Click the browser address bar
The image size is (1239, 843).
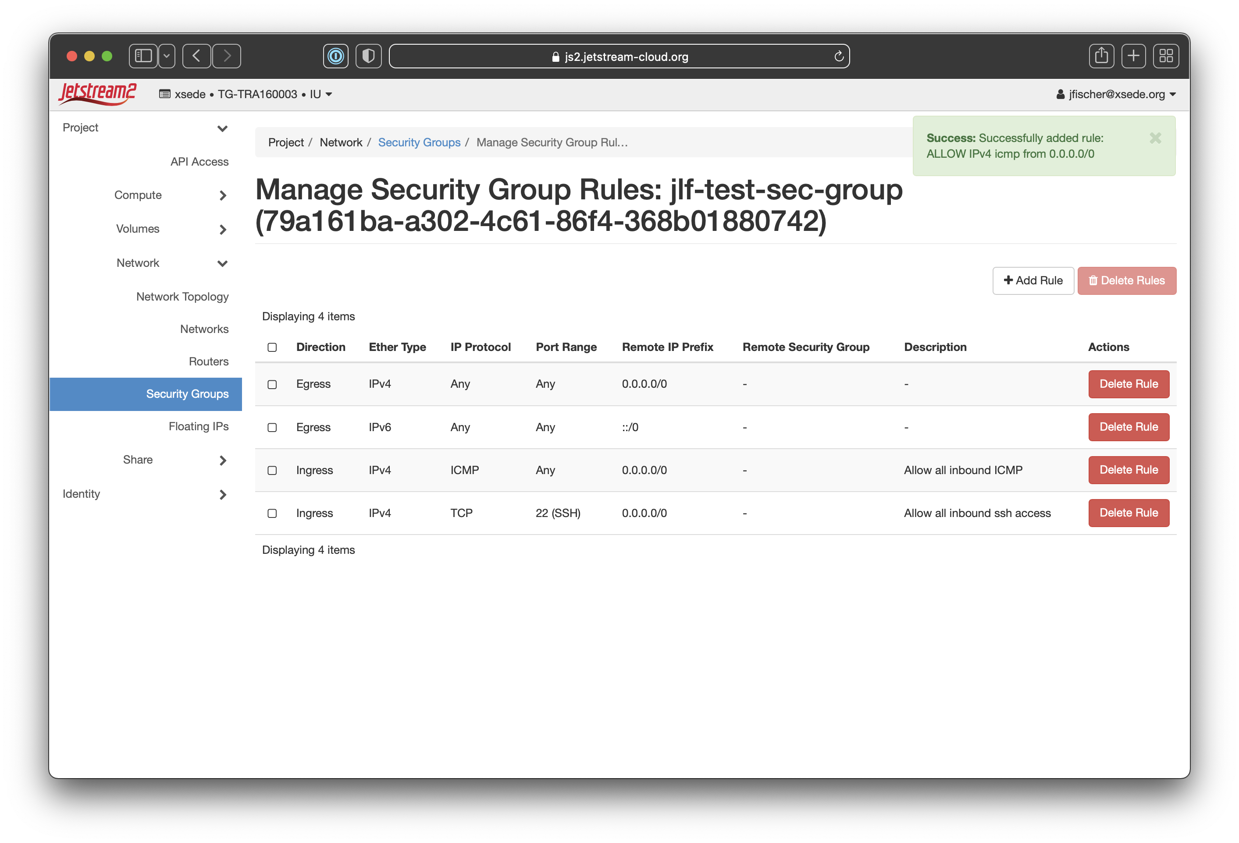pyautogui.click(x=619, y=57)
